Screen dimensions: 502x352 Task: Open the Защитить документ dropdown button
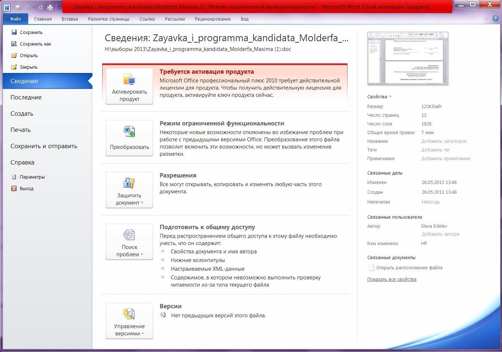[129, 190]
